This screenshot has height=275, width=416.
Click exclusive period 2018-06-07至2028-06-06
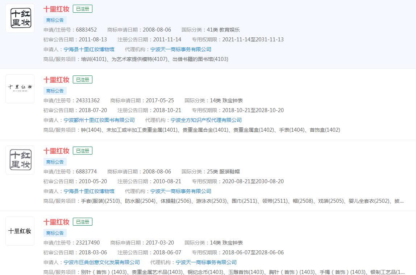[253, 252]
